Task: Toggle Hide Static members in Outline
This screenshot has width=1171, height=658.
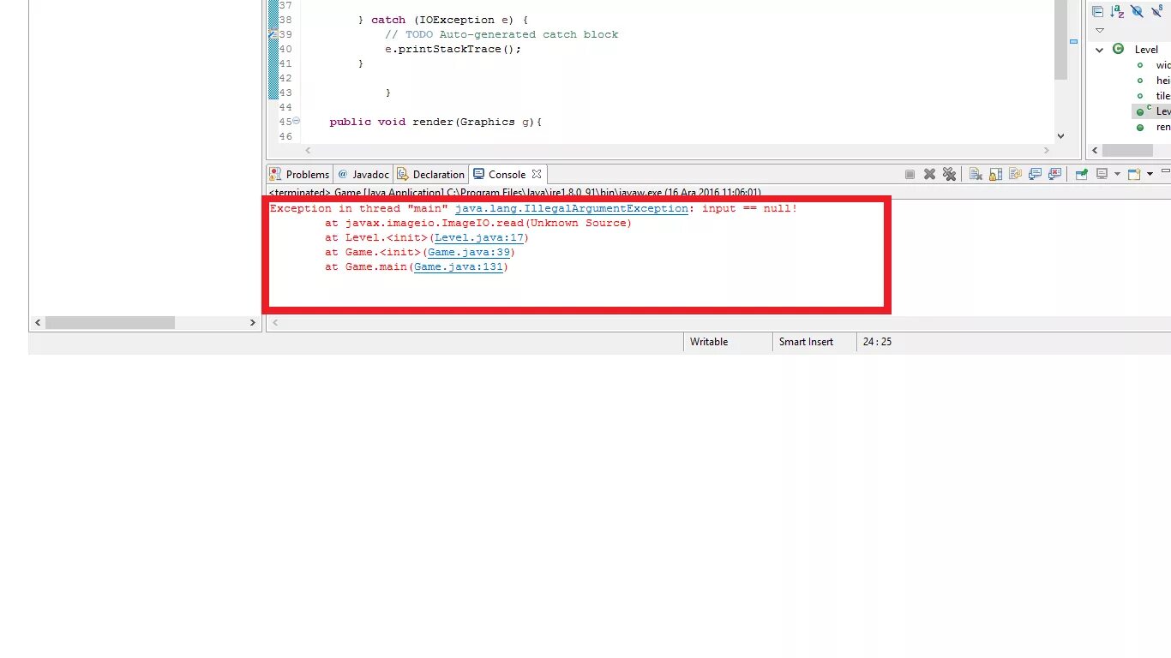Action: (x=1157, y=11)
